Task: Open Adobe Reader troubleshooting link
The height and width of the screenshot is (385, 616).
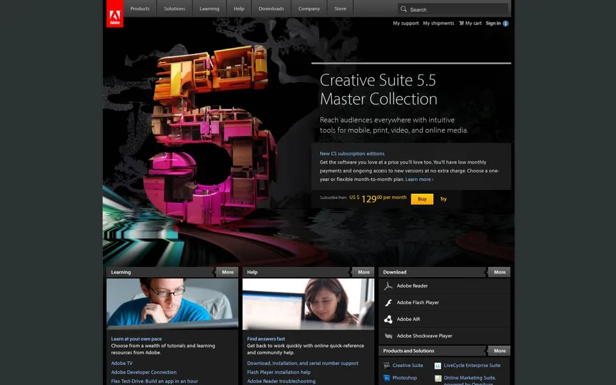Action: tap(281, 381)
